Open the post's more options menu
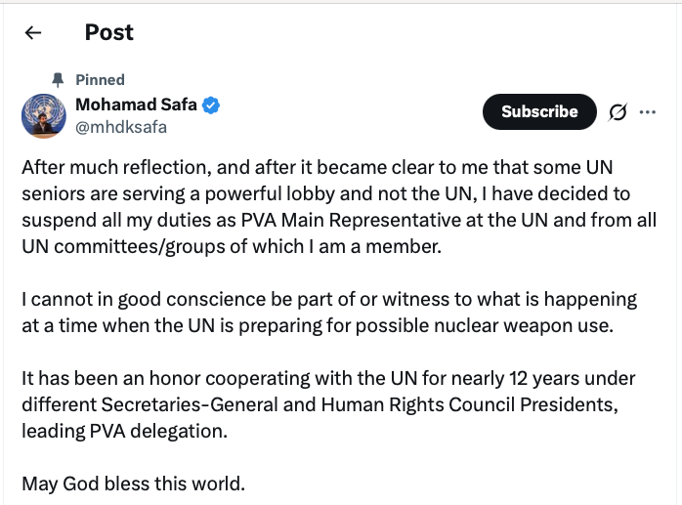Viewport: 682px width, 505px height. [647, 112]
